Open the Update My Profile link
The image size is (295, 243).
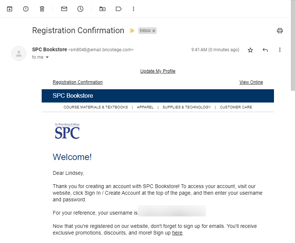(x=158, y=71)
